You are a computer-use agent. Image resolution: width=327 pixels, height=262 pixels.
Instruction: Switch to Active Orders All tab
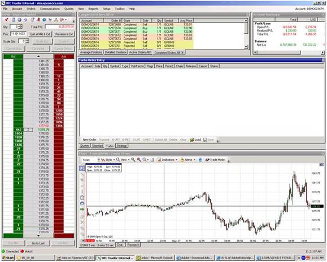(x=141, y=52)
